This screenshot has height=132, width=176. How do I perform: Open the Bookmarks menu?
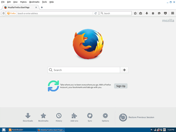(x=34, y=2)
